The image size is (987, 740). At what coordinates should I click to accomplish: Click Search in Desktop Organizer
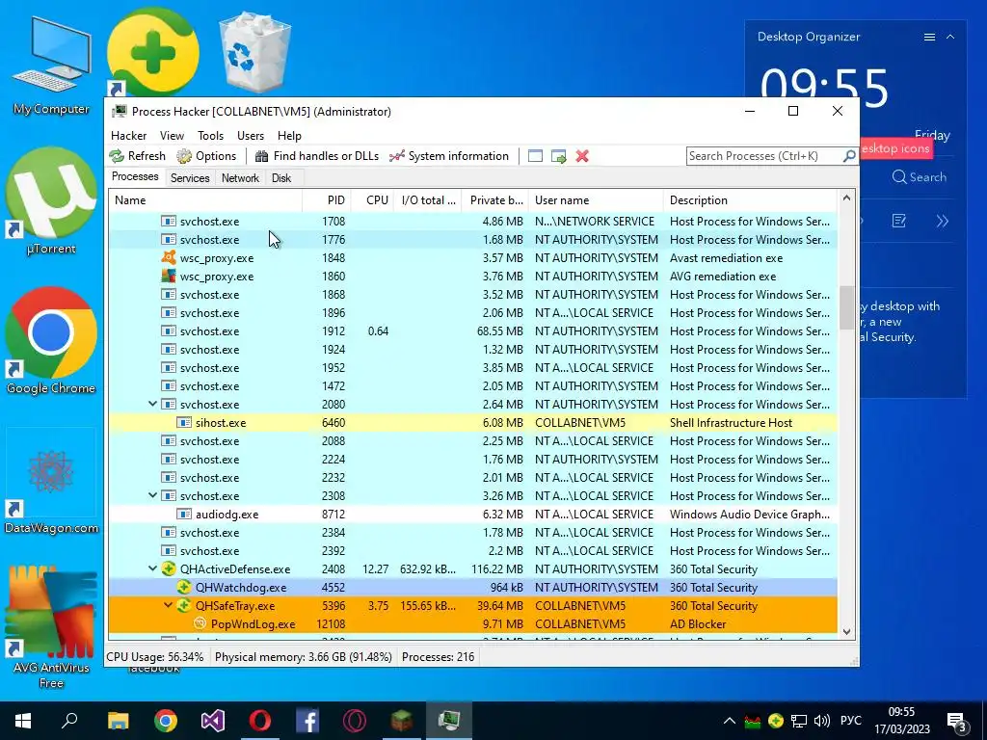919,177
